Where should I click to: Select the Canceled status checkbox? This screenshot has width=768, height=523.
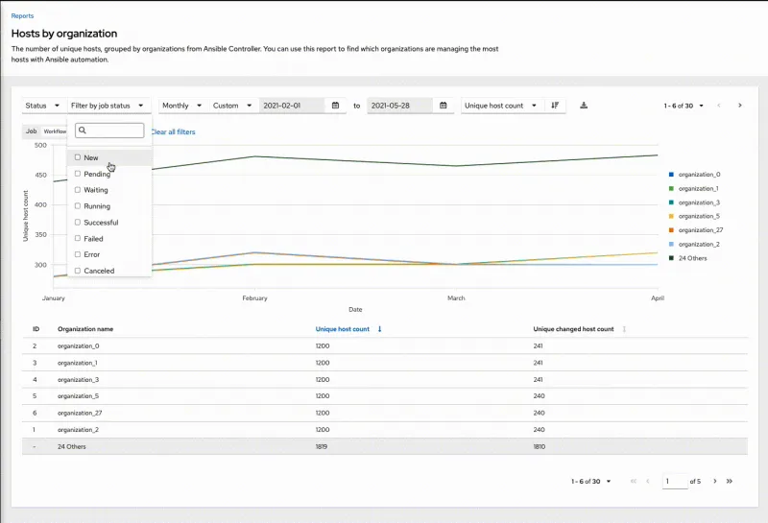point(78,271)
